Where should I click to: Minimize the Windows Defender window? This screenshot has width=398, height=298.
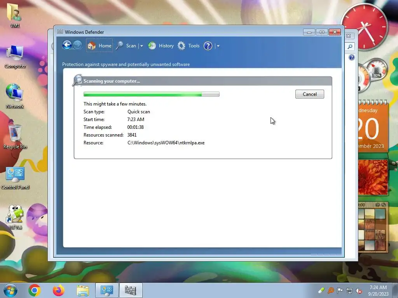(309, 32)
